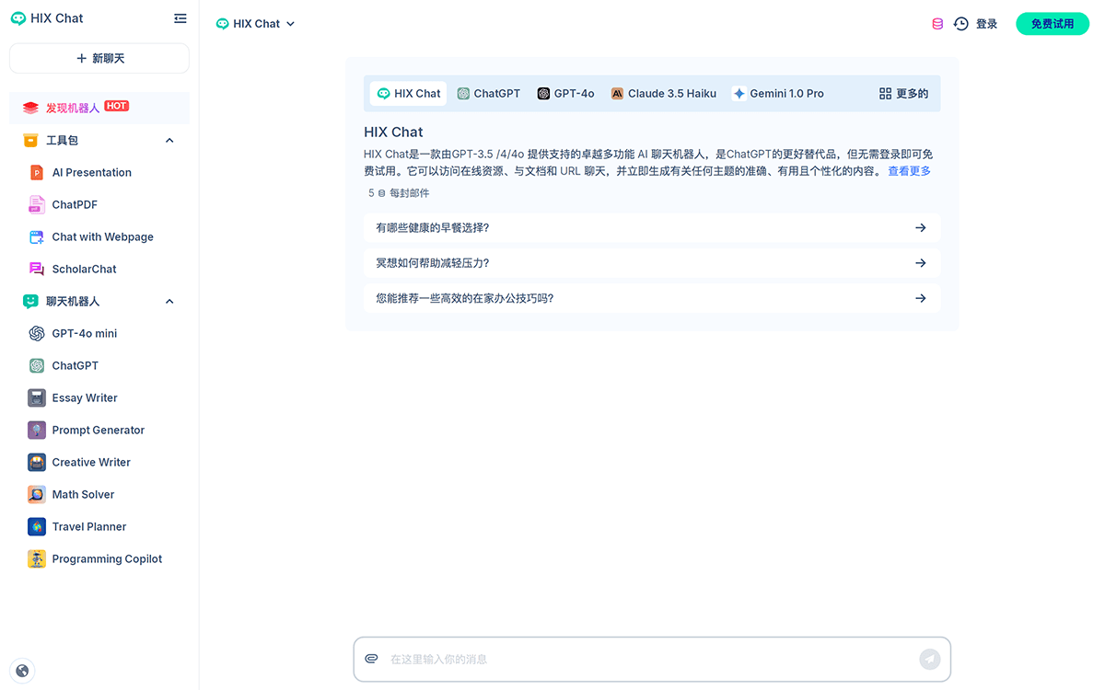Click the language globe icon at bottom left

coord(22,670)
